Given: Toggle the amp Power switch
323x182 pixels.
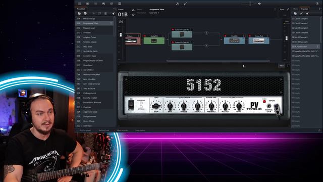Looking at the screenshot, I should (131, 105).
